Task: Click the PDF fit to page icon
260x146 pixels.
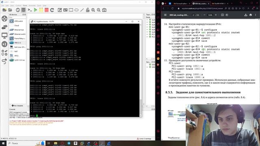Action: click(222, 15)
